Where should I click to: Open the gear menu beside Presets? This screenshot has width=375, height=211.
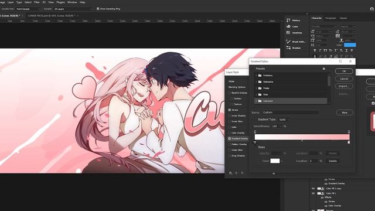coord(324,69)
